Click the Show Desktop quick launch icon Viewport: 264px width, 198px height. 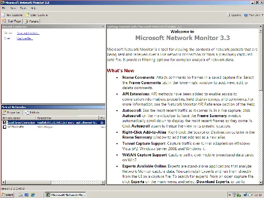(x=26, y=195)
